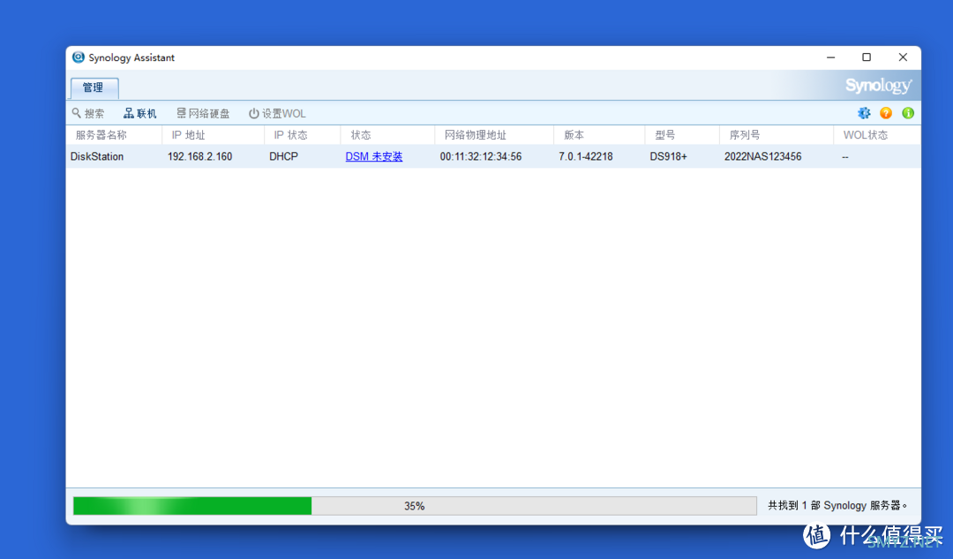The image size is (953, 559).
Task: Click the 设置WOL toolbar button
Action: 277,113
